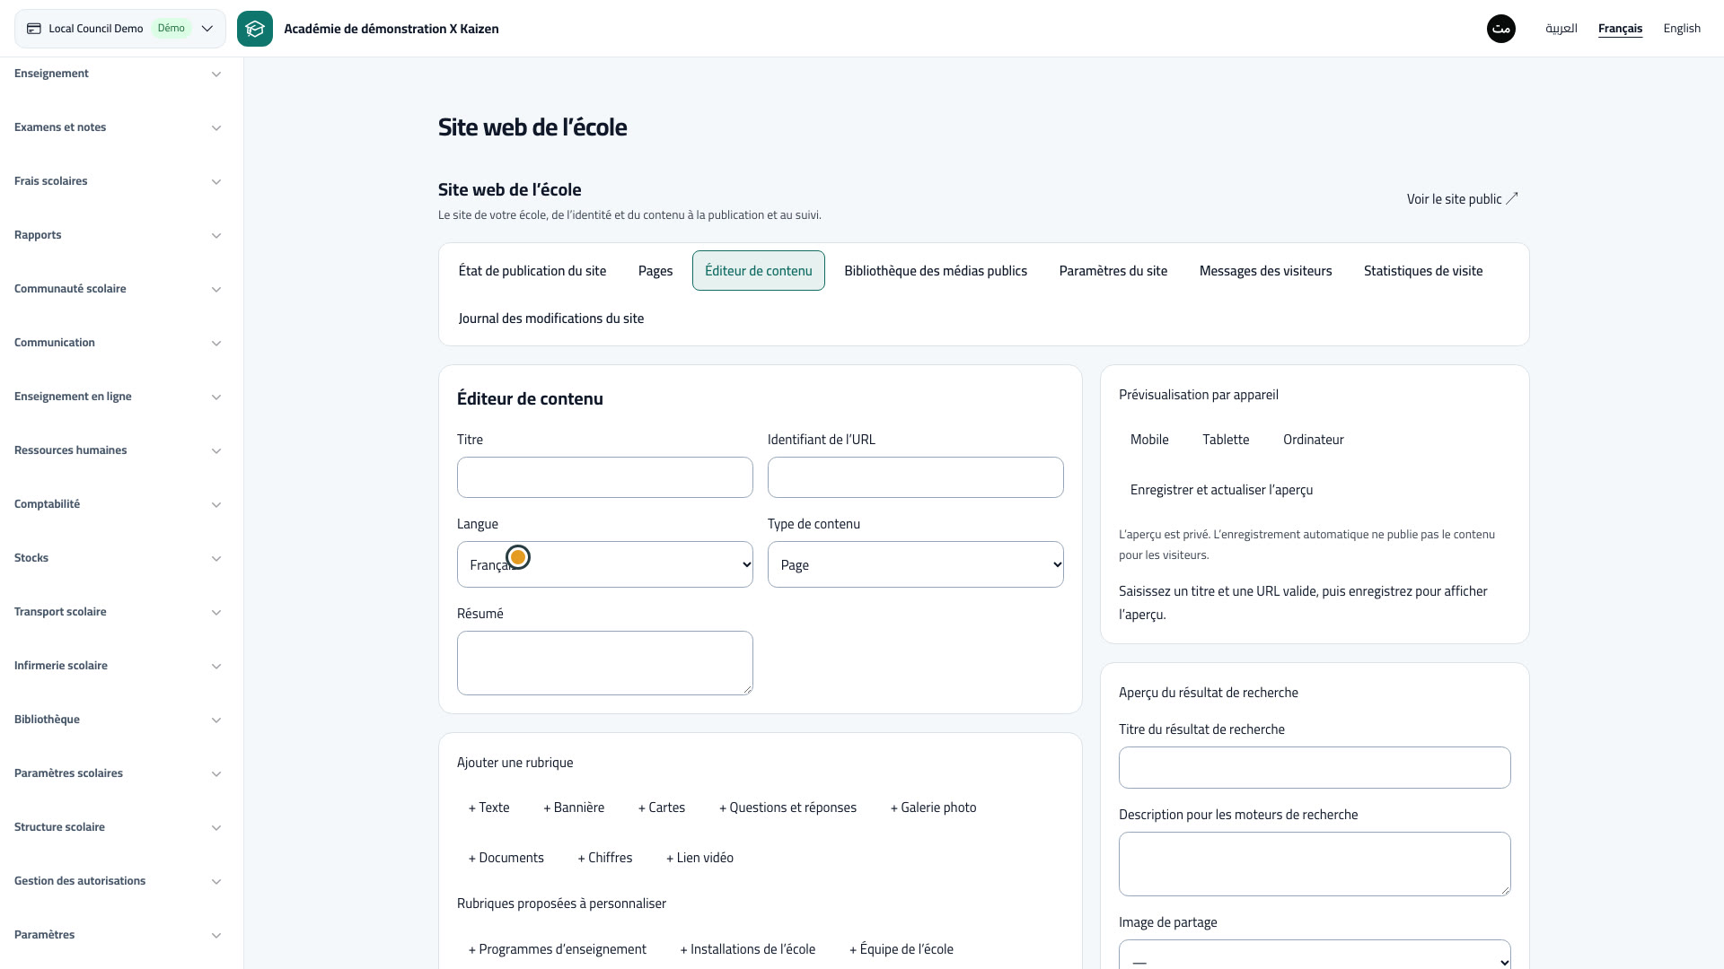Open the Langue dropdown
1724x969 pixels.
[604, 564]
